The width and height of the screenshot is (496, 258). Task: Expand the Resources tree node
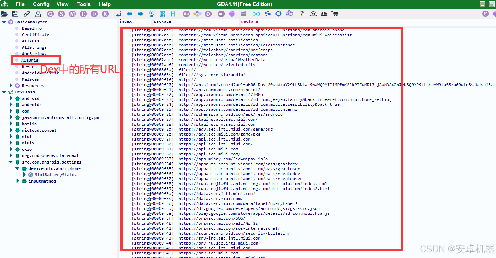coord(11,86)
